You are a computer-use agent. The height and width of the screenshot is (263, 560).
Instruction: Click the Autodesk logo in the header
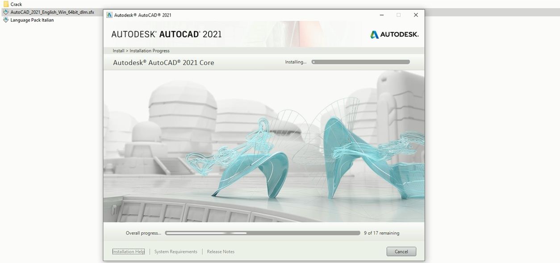click(x=394, y=34)
